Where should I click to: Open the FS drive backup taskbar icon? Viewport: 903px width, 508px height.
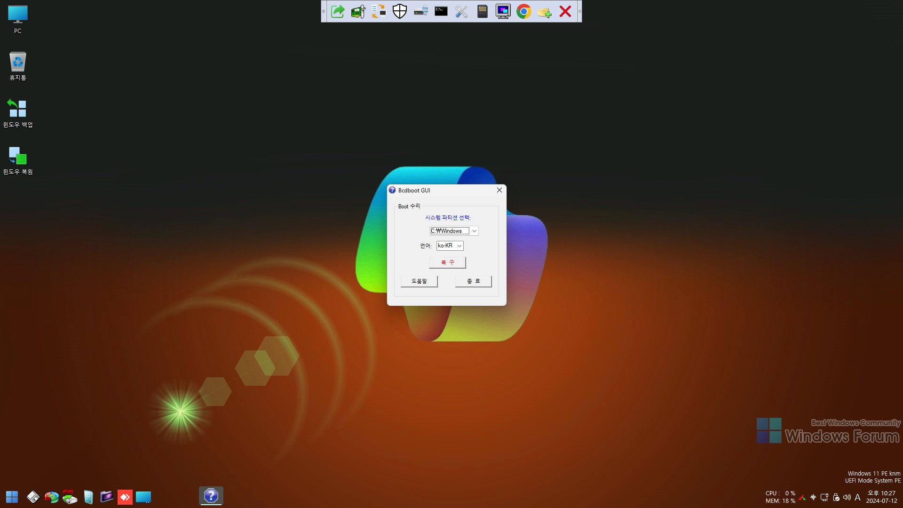pos(70,497)
